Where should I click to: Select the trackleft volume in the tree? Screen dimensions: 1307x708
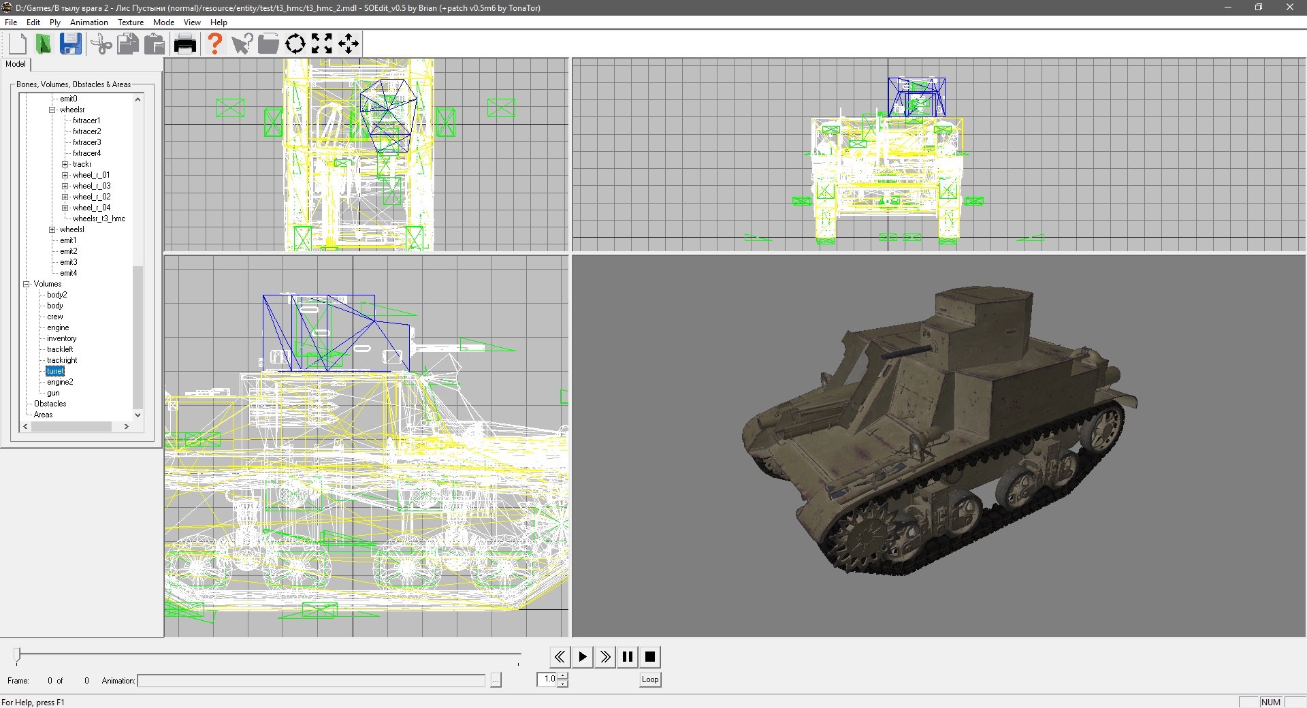pyautogui.click(x=60, y=349)
